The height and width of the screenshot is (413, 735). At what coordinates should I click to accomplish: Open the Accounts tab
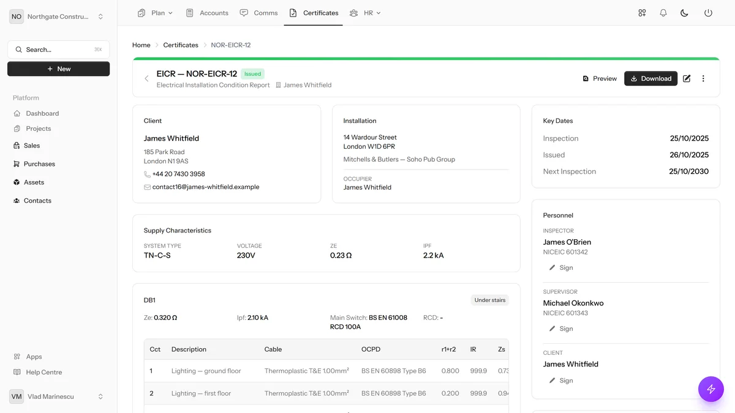[207, 13]
